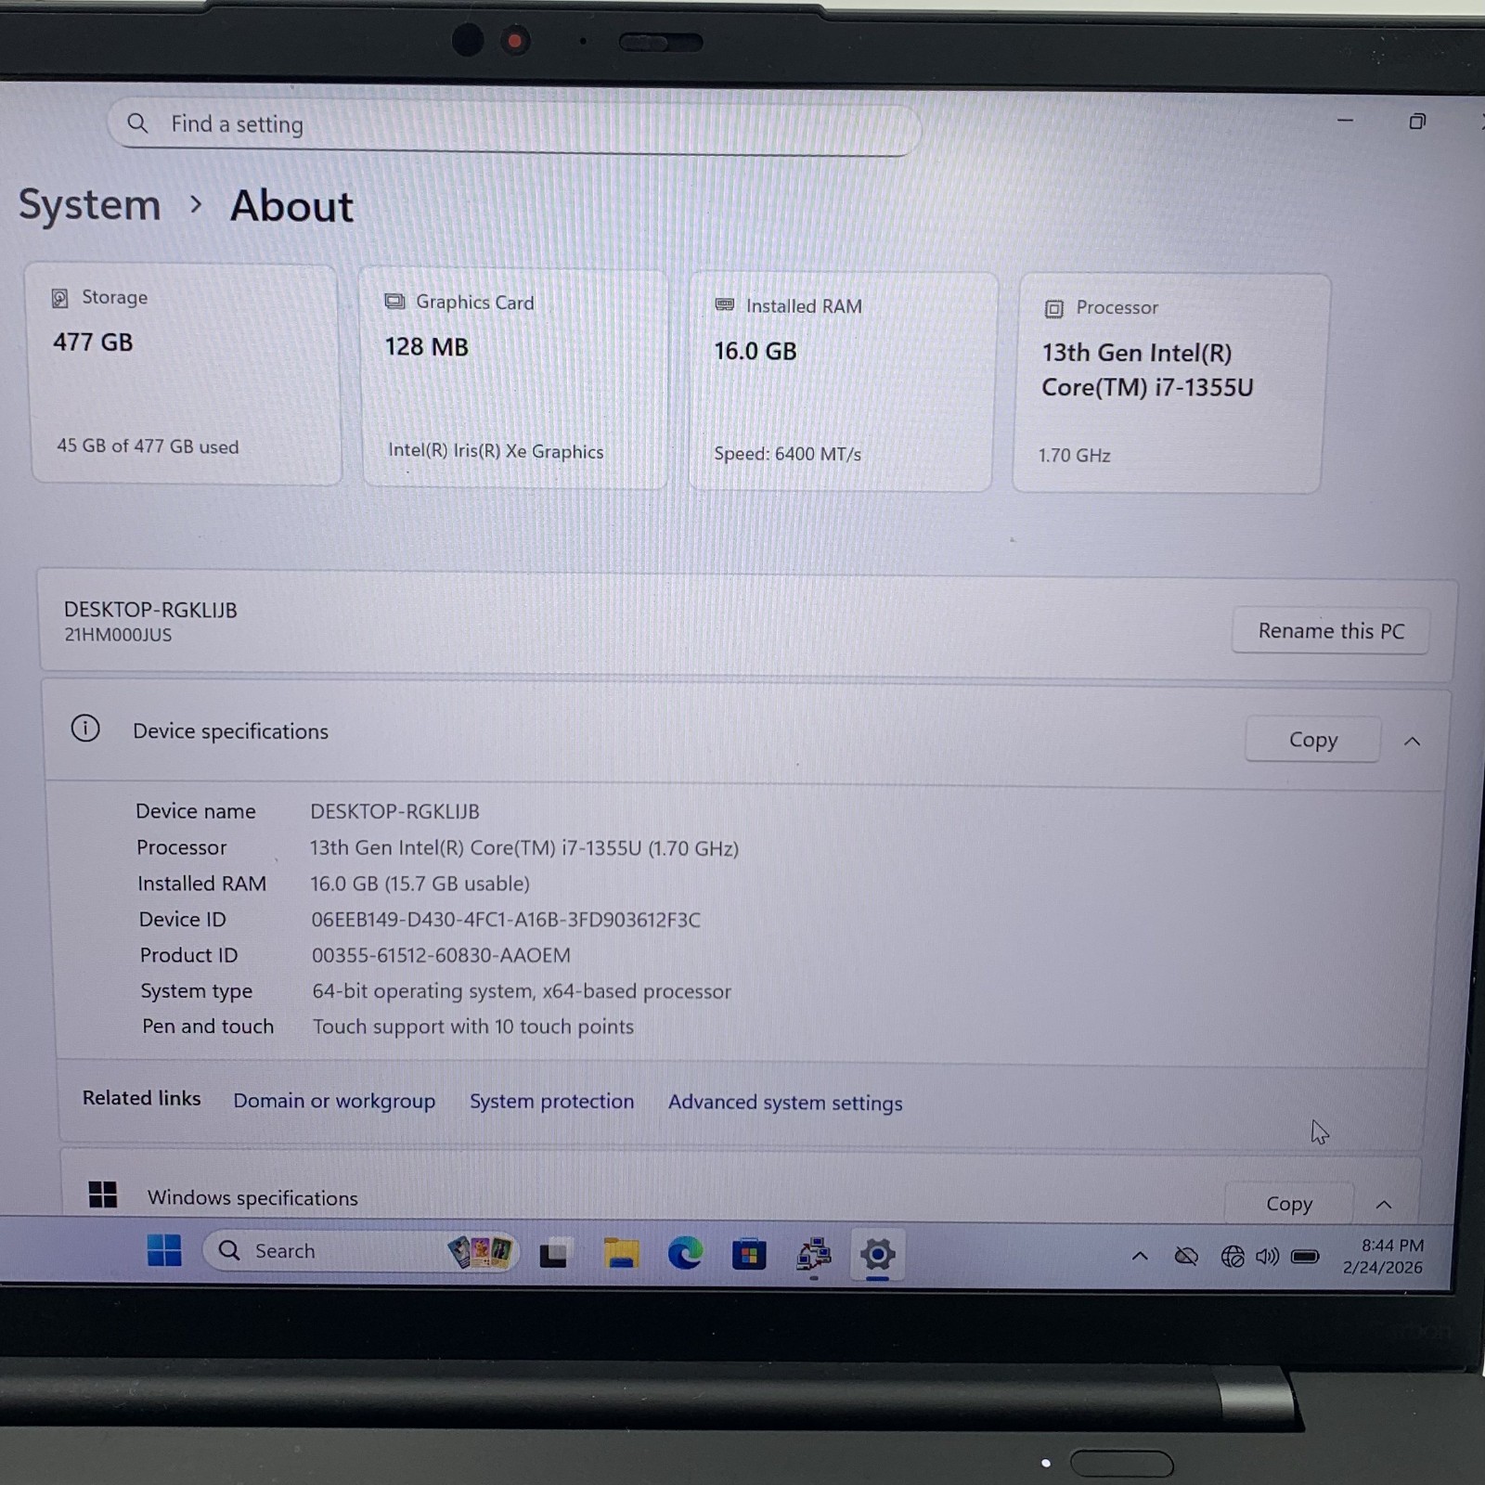The image size is (1485, 1485).
Task: Click the Processor chip icon
Action: [x=1053, y=308]
